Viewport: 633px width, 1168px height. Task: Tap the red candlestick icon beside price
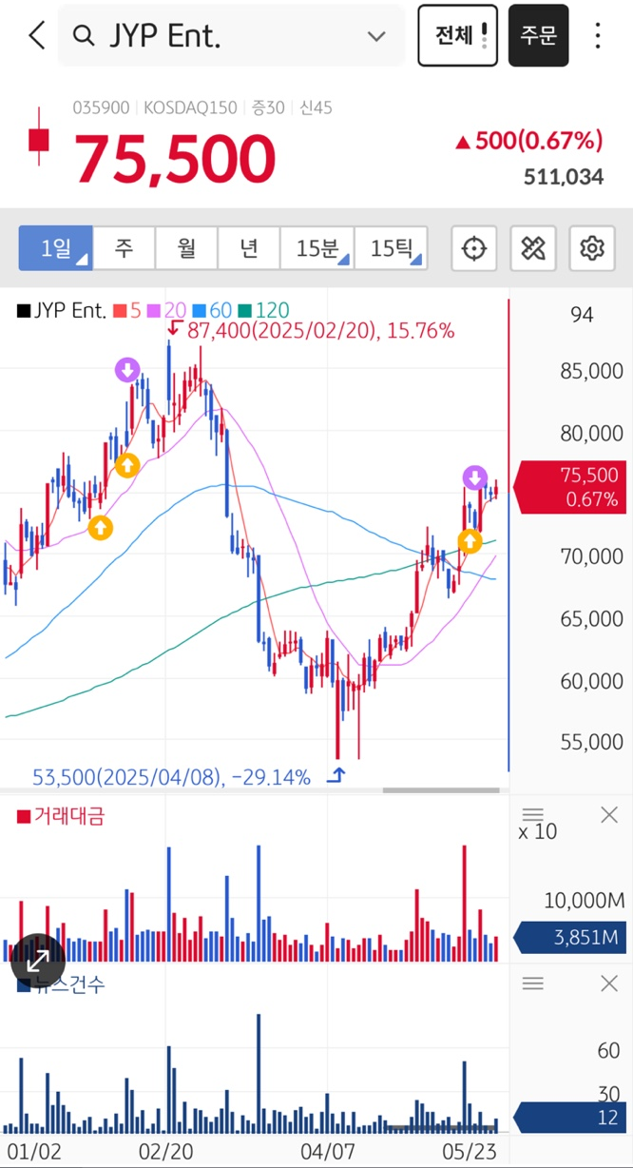point(38,139)
